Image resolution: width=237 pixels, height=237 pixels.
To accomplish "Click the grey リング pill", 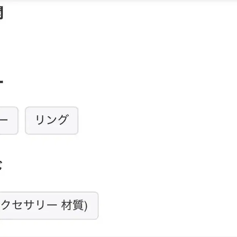I will click(52, 120).
